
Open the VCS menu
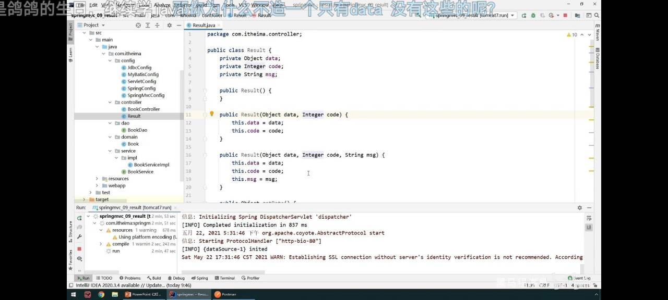[x=243, y=5]
